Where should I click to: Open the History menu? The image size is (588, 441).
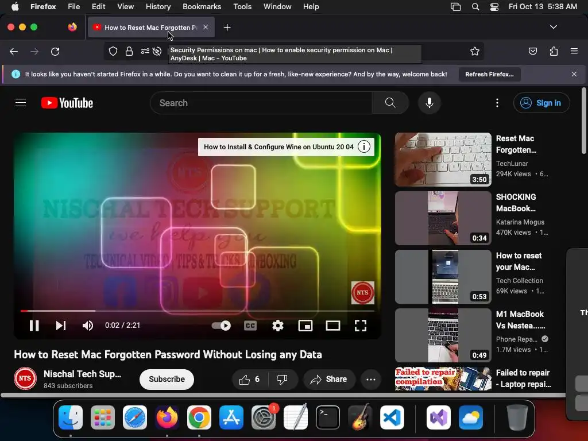(158, 7)
